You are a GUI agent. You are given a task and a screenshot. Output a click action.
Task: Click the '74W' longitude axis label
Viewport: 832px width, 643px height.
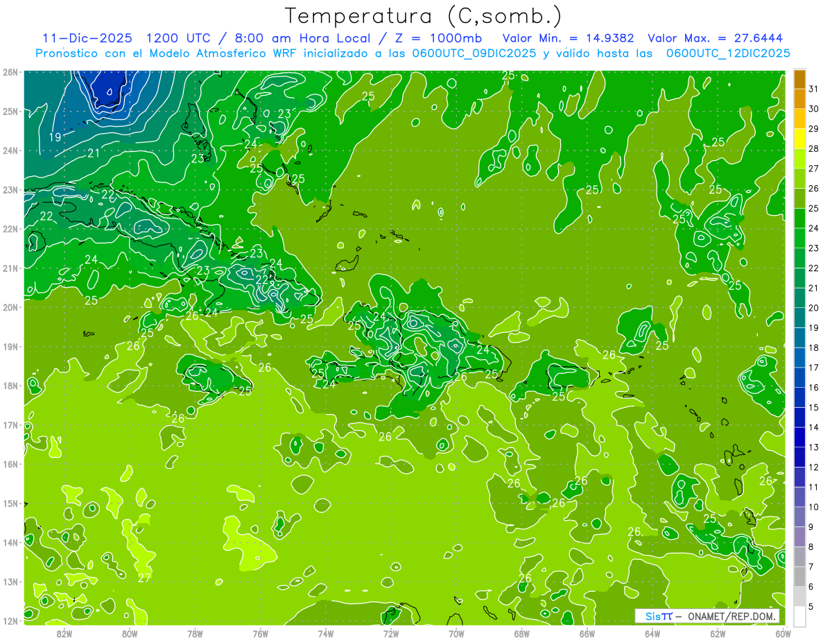325,634
